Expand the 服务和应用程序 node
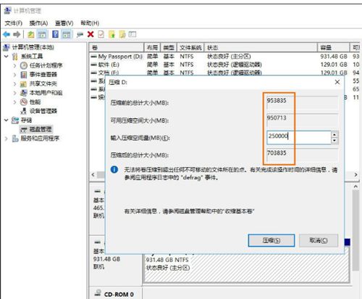Image resolution: width=362 pixels, height=299 pixels. [x=7, y=139]
